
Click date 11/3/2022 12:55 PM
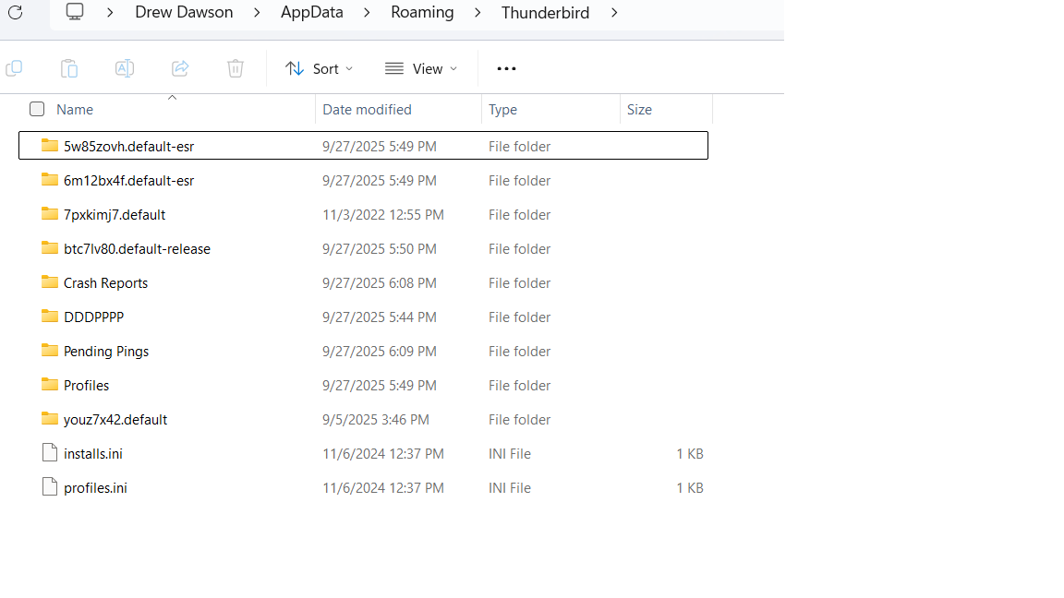click(383, 215)
